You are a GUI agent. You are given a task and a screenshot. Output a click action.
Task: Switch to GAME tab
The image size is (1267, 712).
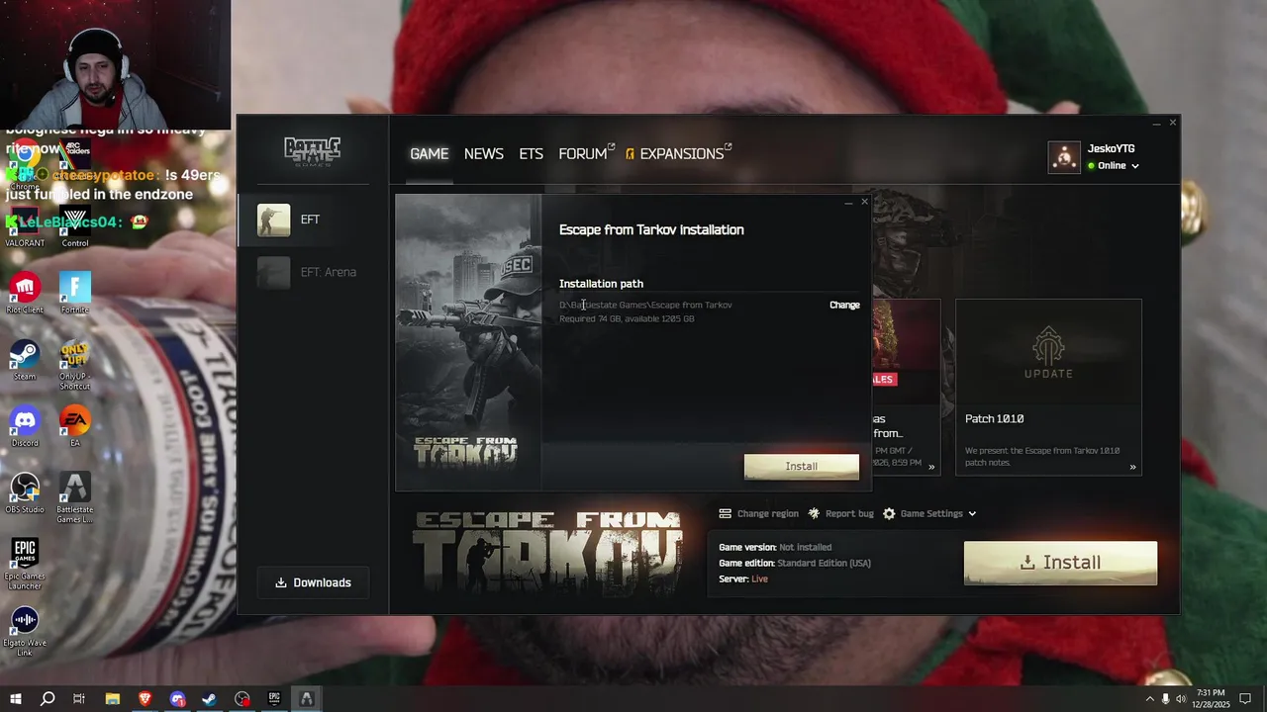point(430,154)
